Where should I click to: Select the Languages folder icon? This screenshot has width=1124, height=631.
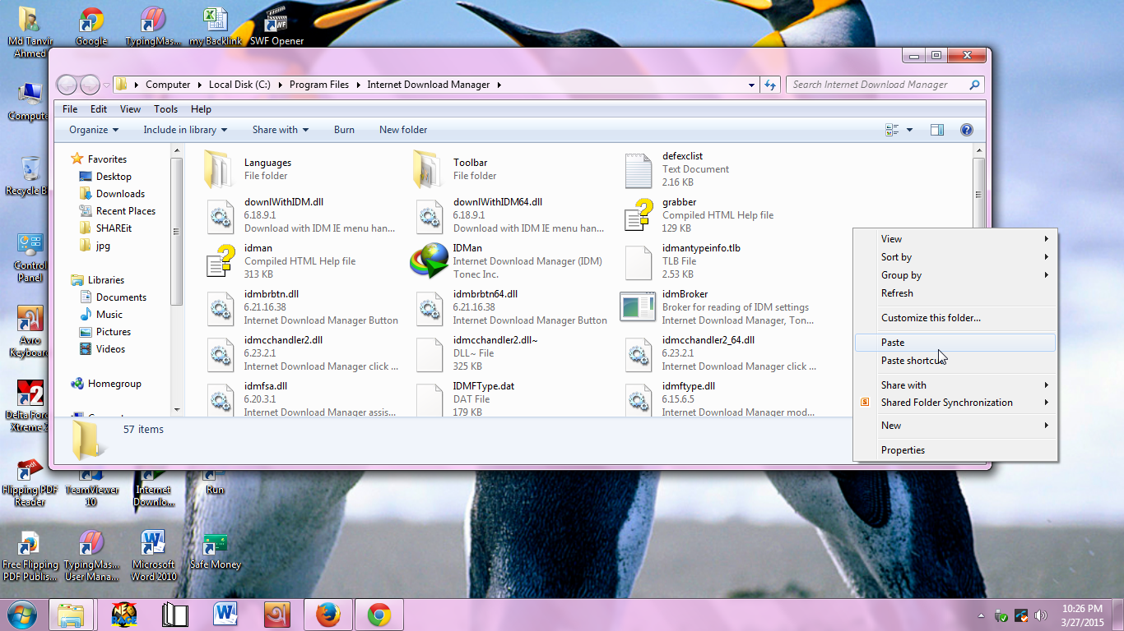point(220,169)
